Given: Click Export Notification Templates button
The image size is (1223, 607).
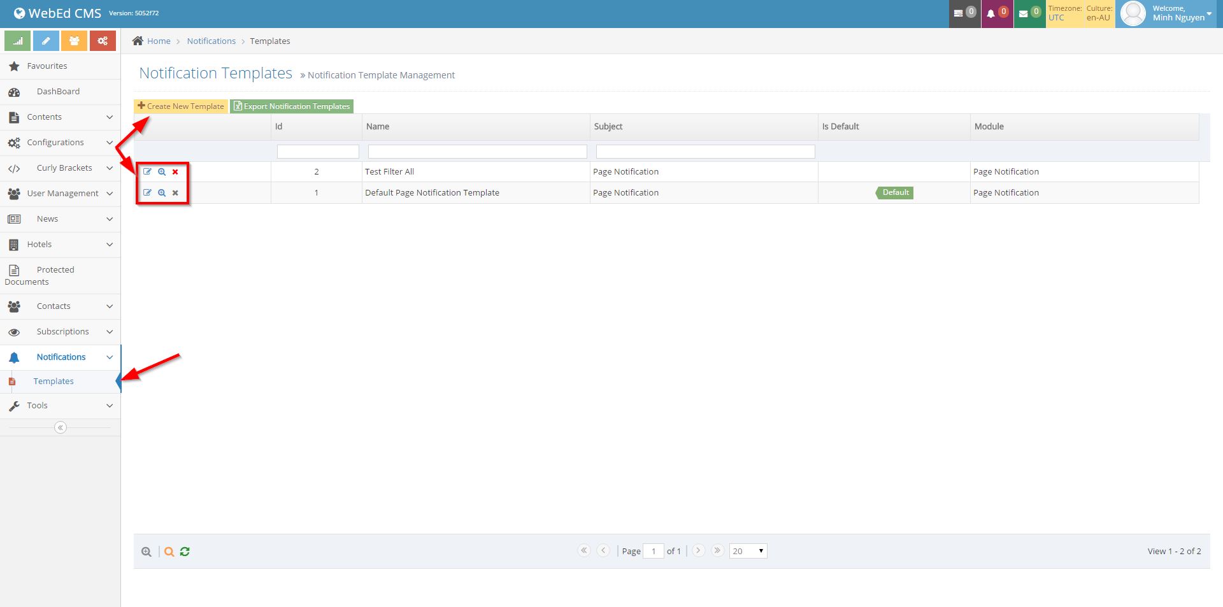Looking at the screenshot, I should click(x=292, y=106).
